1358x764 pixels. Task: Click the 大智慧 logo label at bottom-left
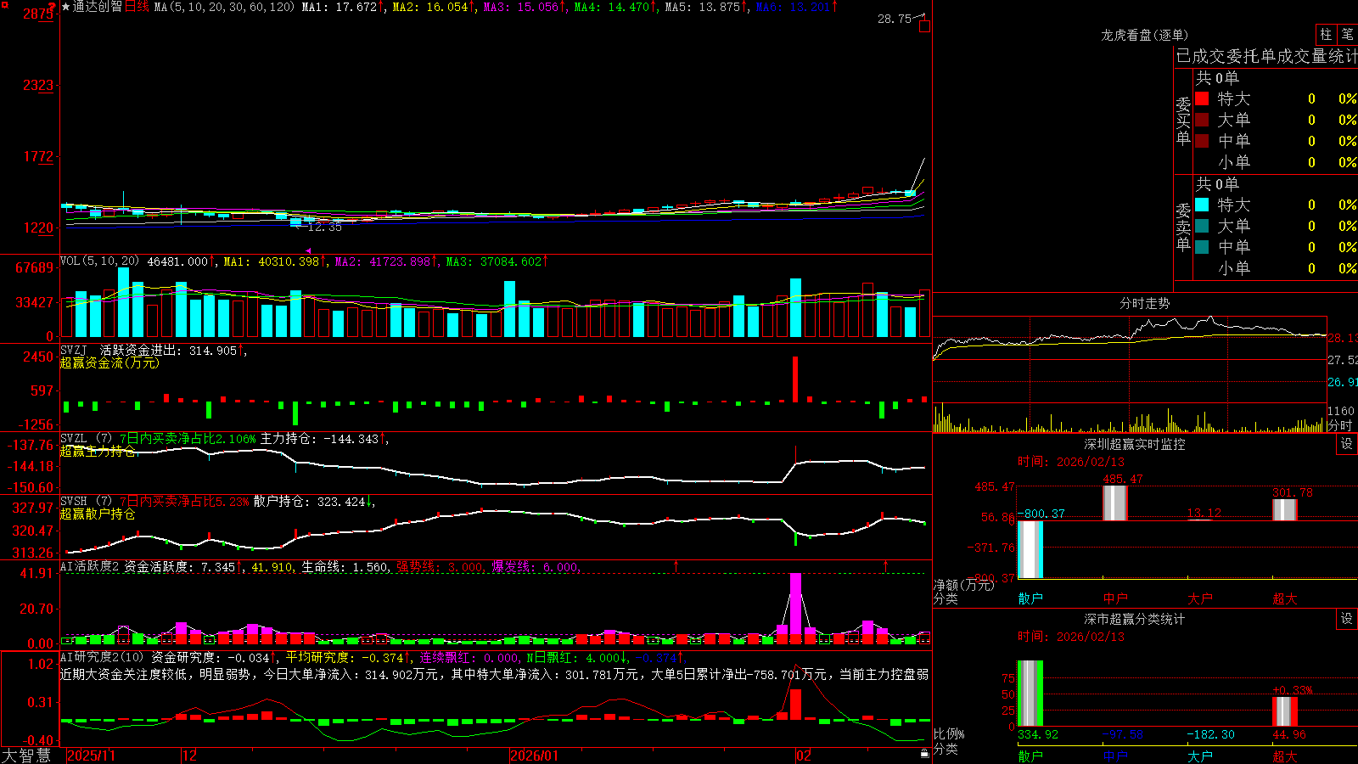pyautogui.click(x=26, y=756)
